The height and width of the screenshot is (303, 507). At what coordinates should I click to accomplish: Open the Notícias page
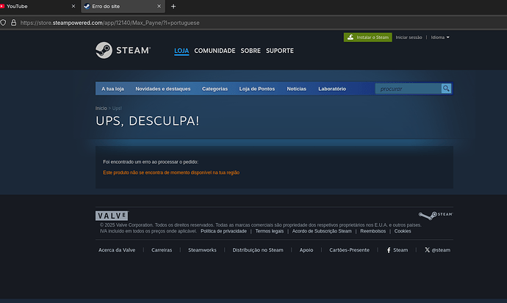click(x=297, y=89)
